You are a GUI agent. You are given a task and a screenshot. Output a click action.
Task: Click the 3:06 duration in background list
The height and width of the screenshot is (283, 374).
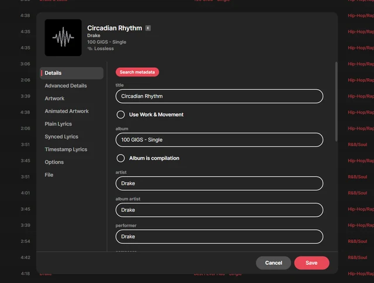(x=25, y=64)
